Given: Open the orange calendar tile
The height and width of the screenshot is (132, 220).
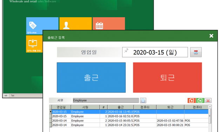Looking at the screenshot, I should point(109,24).
